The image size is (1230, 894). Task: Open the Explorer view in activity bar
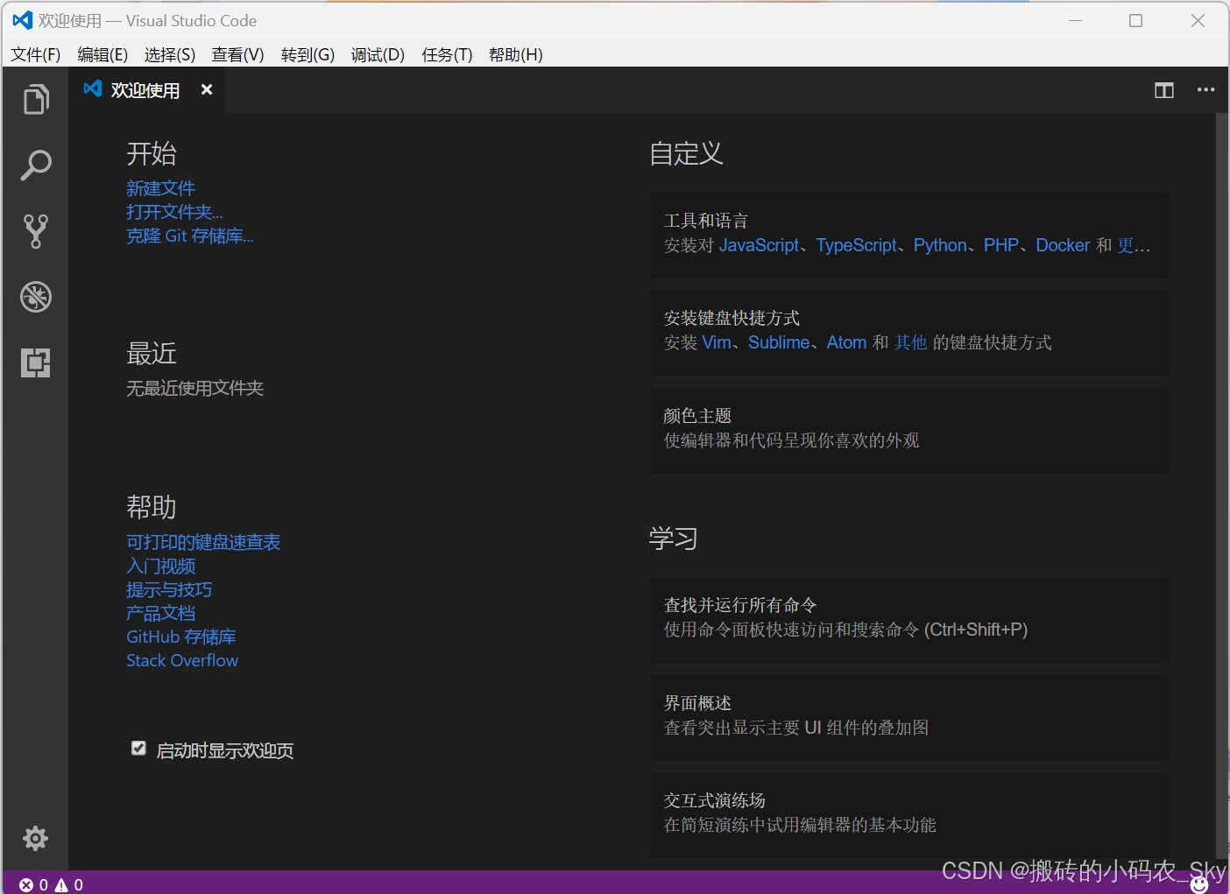(x=36, y=99)
